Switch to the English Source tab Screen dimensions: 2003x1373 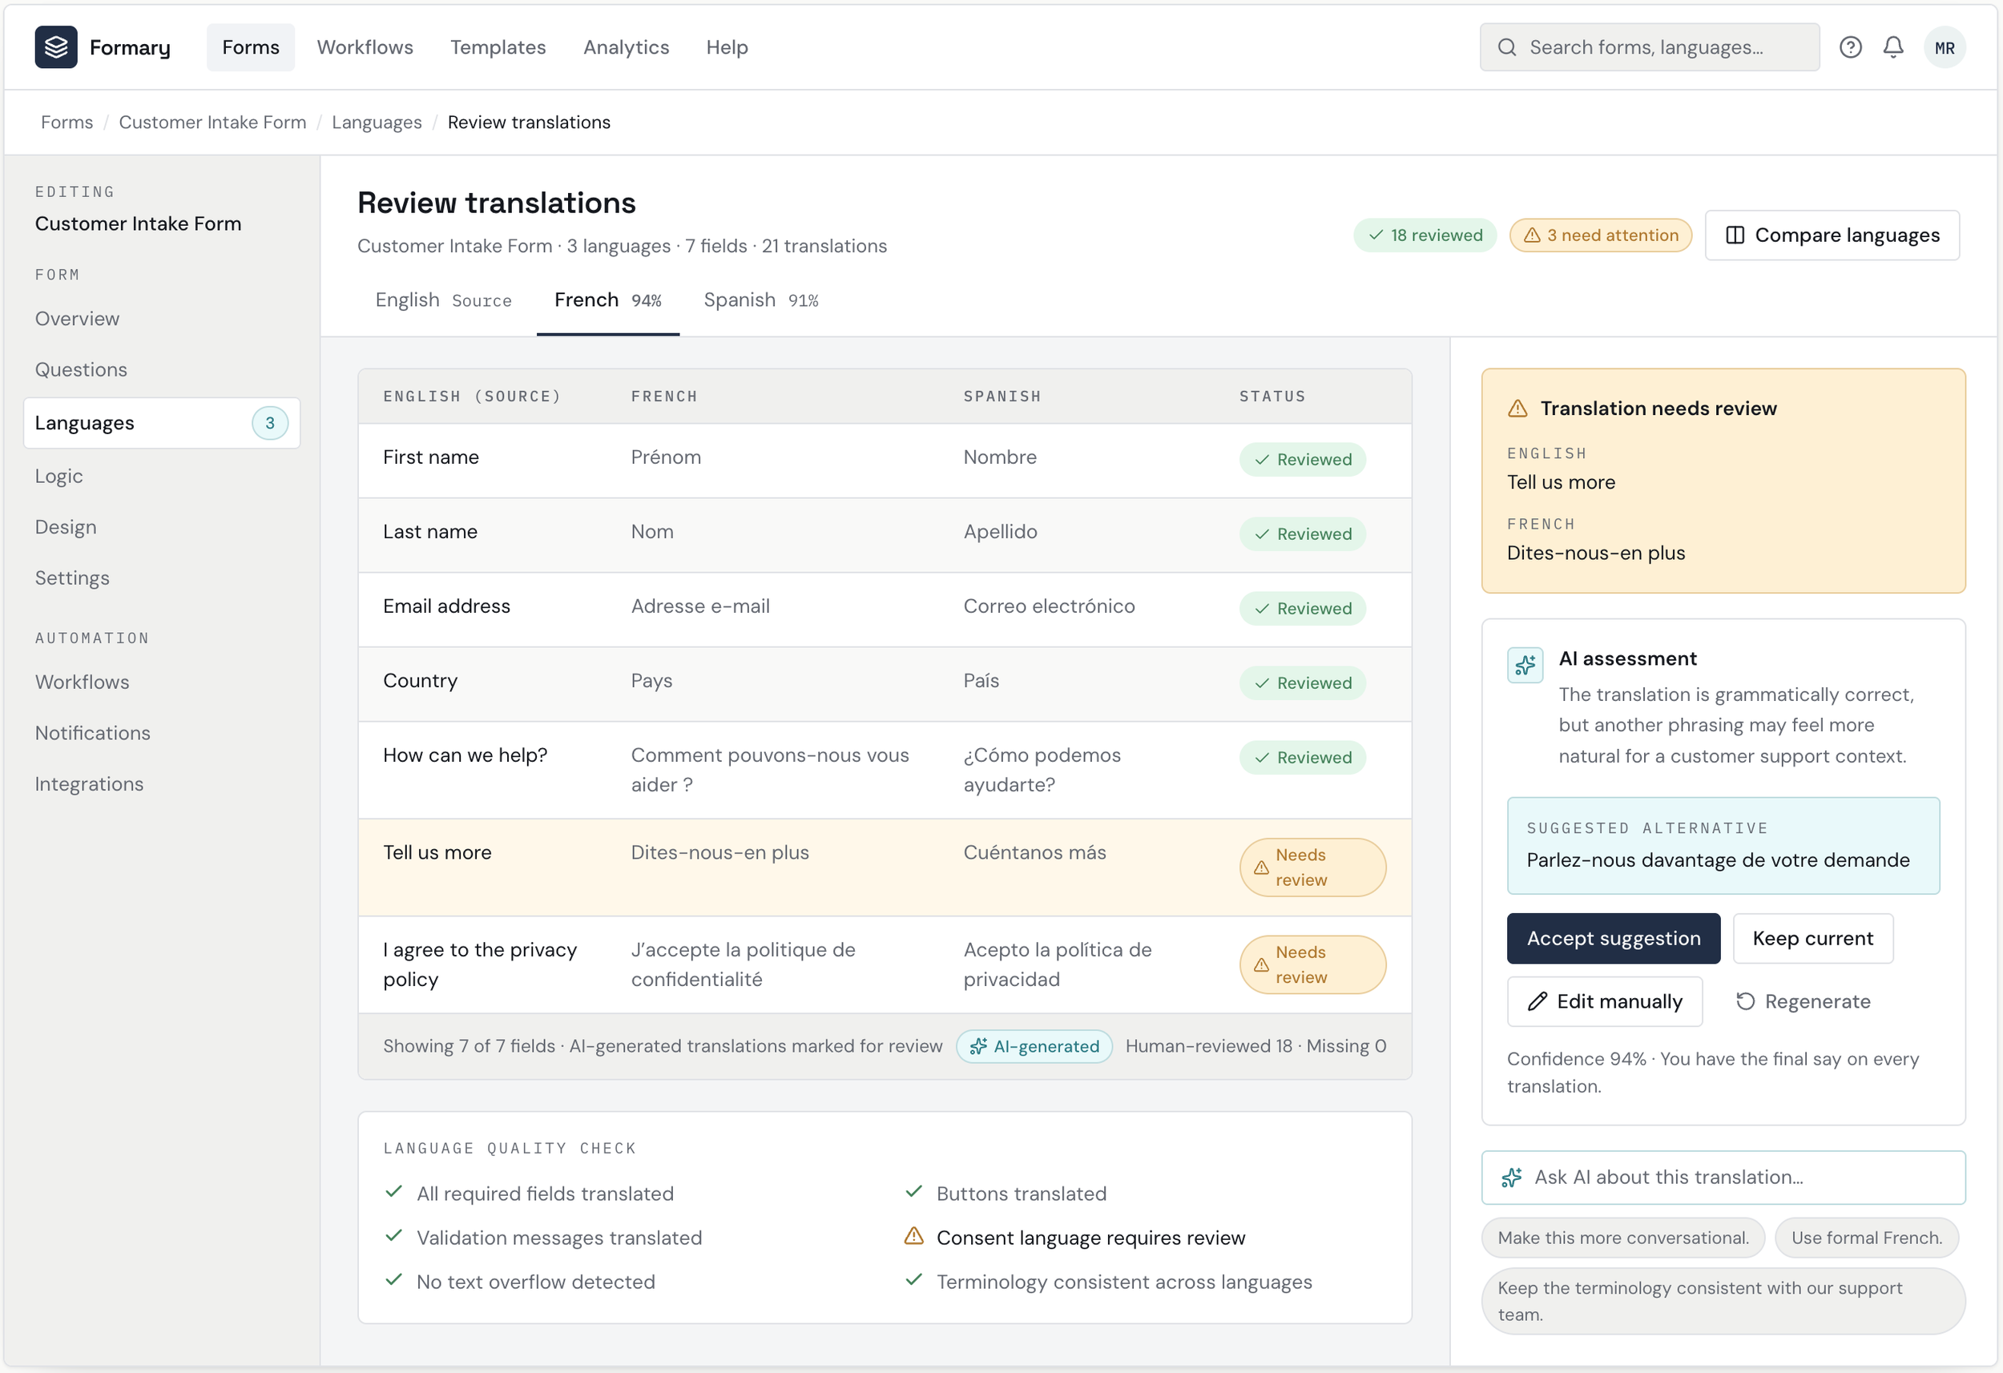pos(443,300)
